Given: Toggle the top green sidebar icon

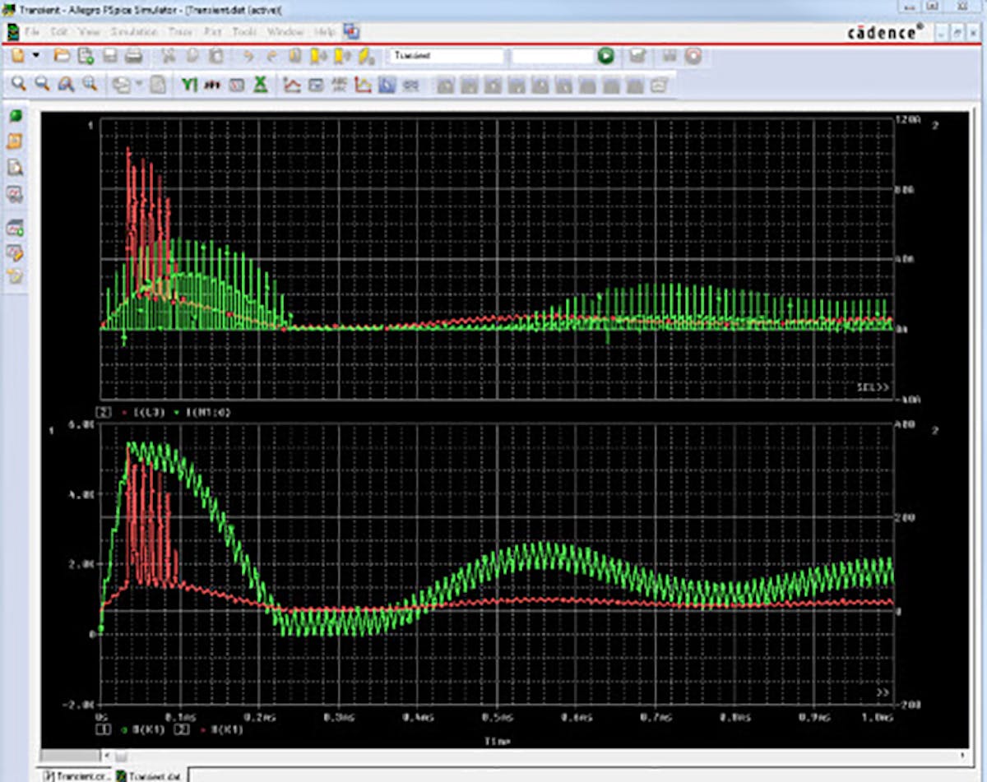Looking at the screenshot, I should tap(16, 116).
